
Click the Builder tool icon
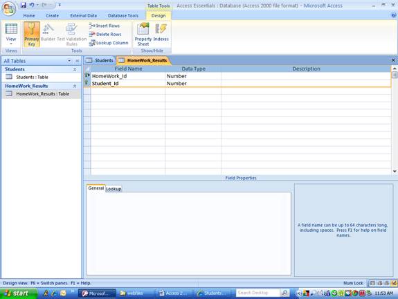coord(48,33)
